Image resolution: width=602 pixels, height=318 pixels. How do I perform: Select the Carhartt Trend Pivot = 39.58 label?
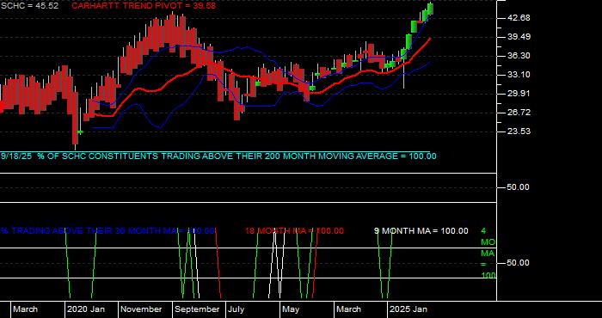144,6
